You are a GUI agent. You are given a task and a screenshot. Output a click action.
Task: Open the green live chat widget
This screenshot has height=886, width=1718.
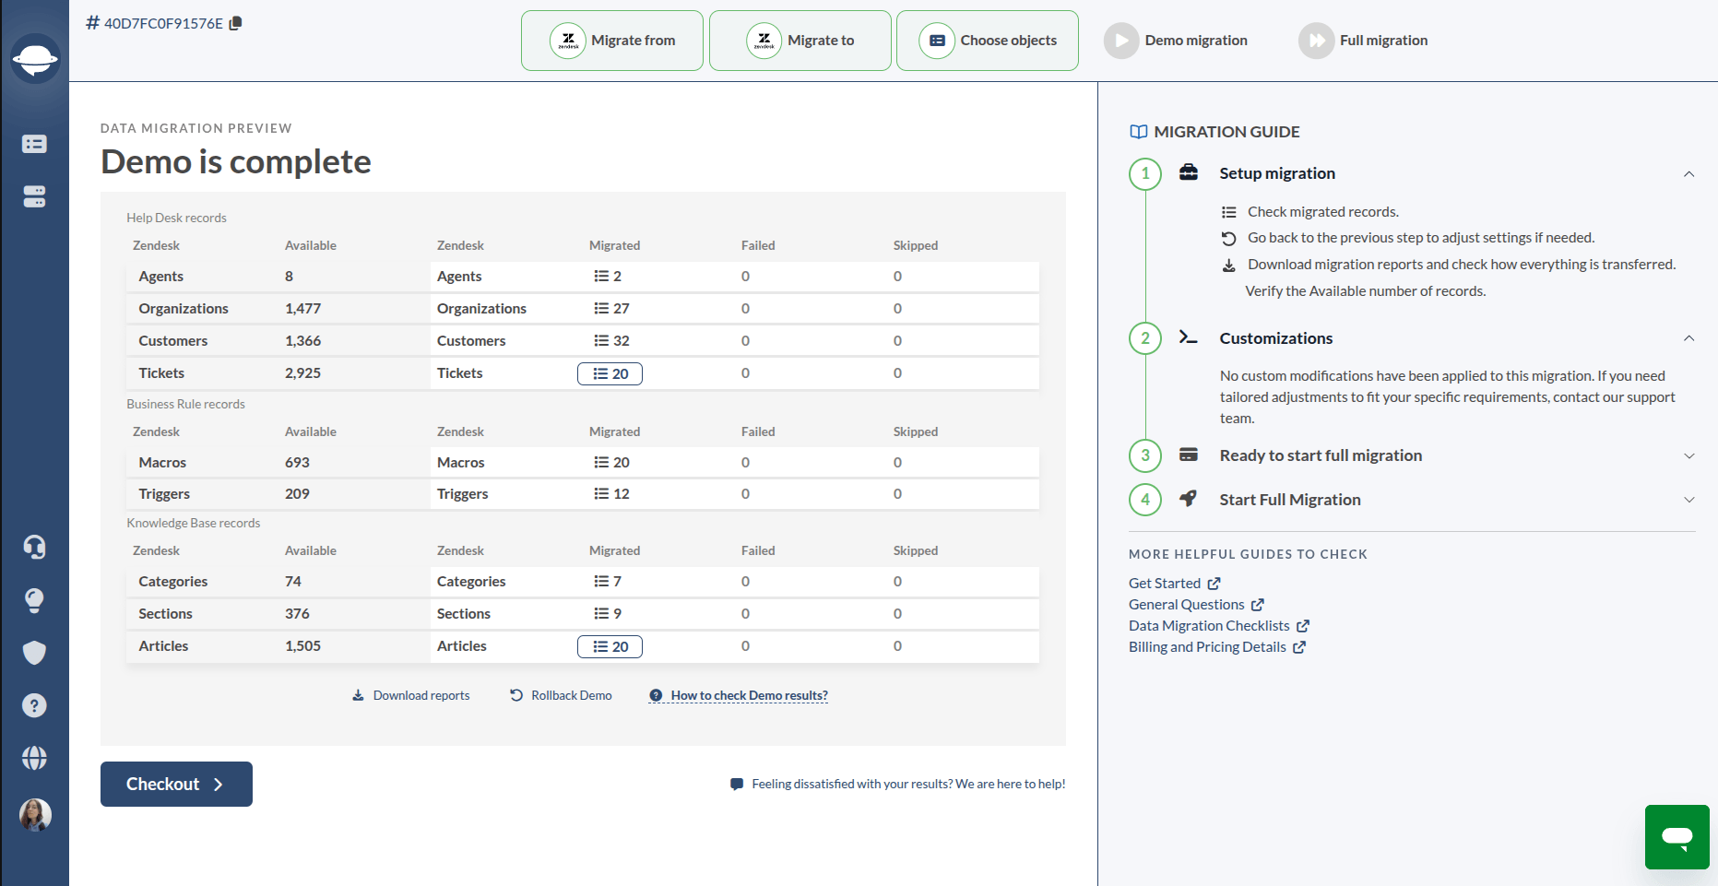coord(1677,837)
